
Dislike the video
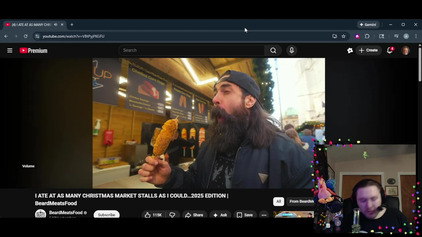pyautogui.click(x=172, y=215)
